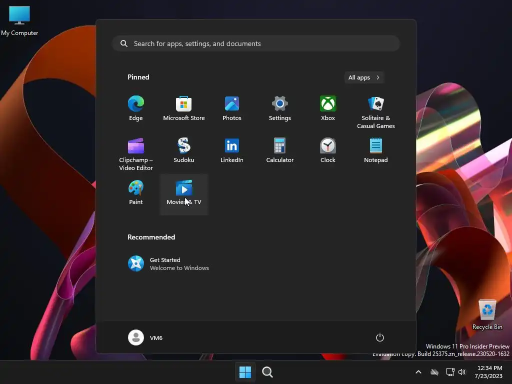Open the Edge browser from pinned apps
This screenshot has height=384, width=512.
136,108
